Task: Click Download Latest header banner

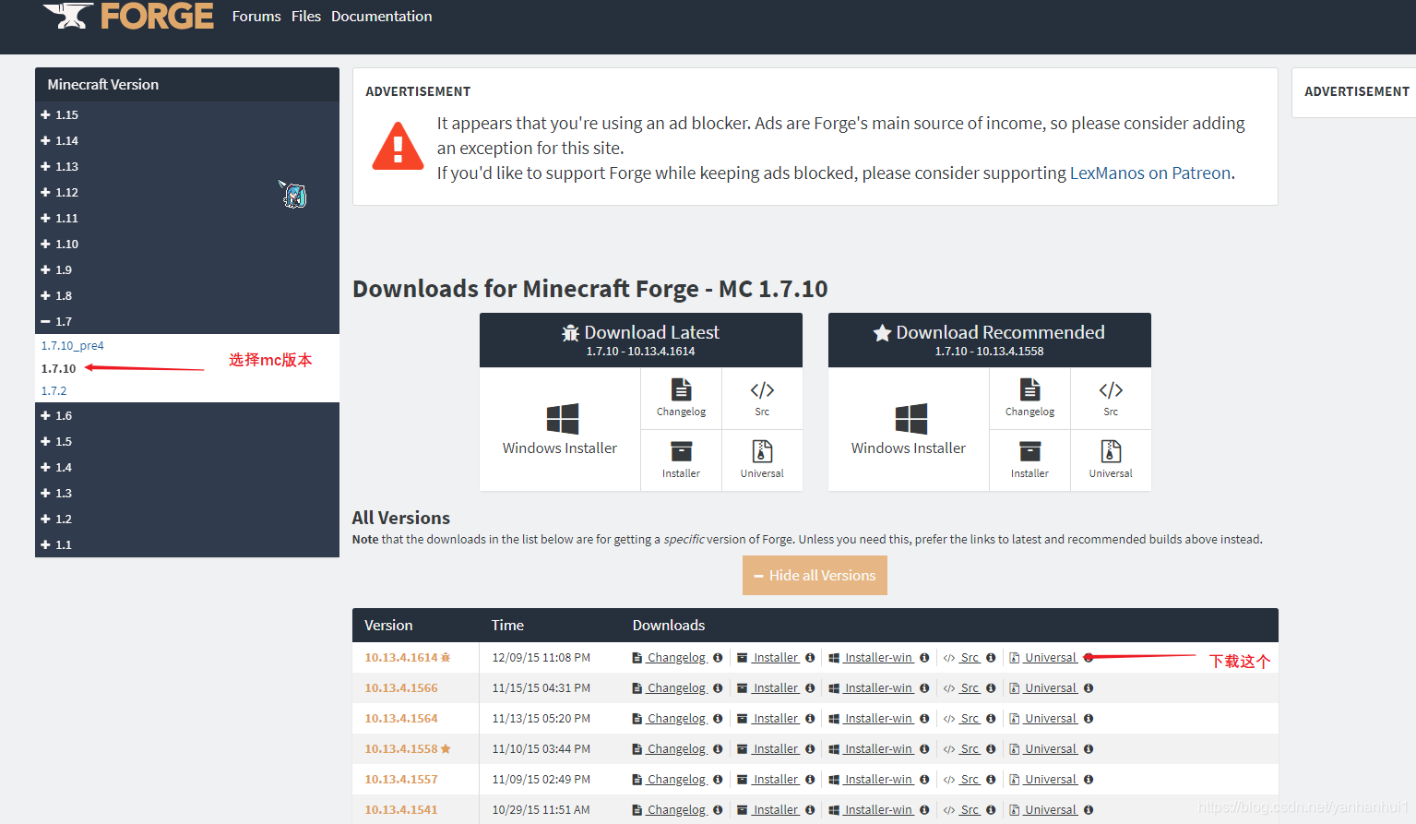Action: [641, 340]
